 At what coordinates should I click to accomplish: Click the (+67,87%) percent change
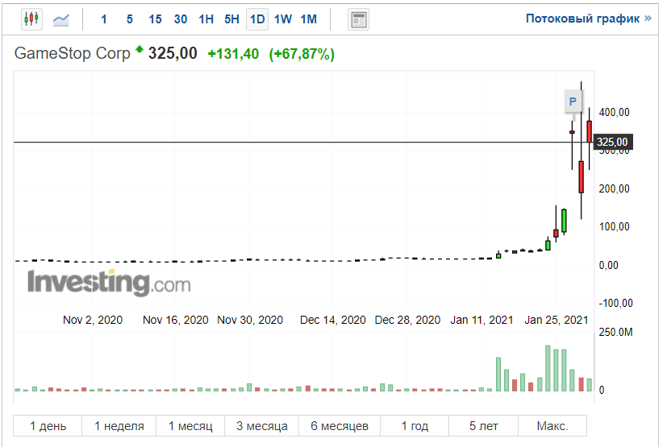point(302,54)
